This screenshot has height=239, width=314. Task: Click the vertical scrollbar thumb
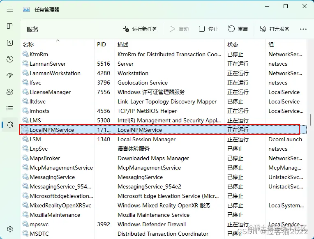pos(311,119)
